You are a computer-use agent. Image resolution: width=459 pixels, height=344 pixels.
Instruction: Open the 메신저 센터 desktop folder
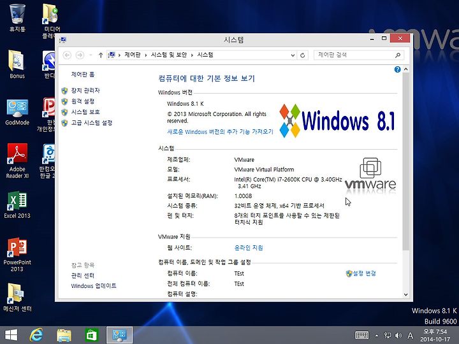click(17, 297)
